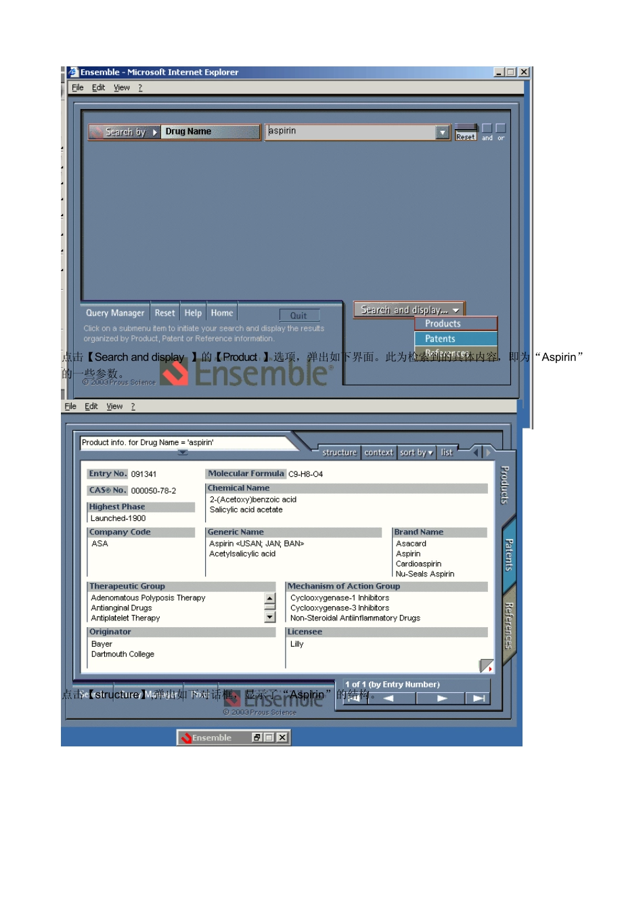Click the aspirin search input field

351,132
